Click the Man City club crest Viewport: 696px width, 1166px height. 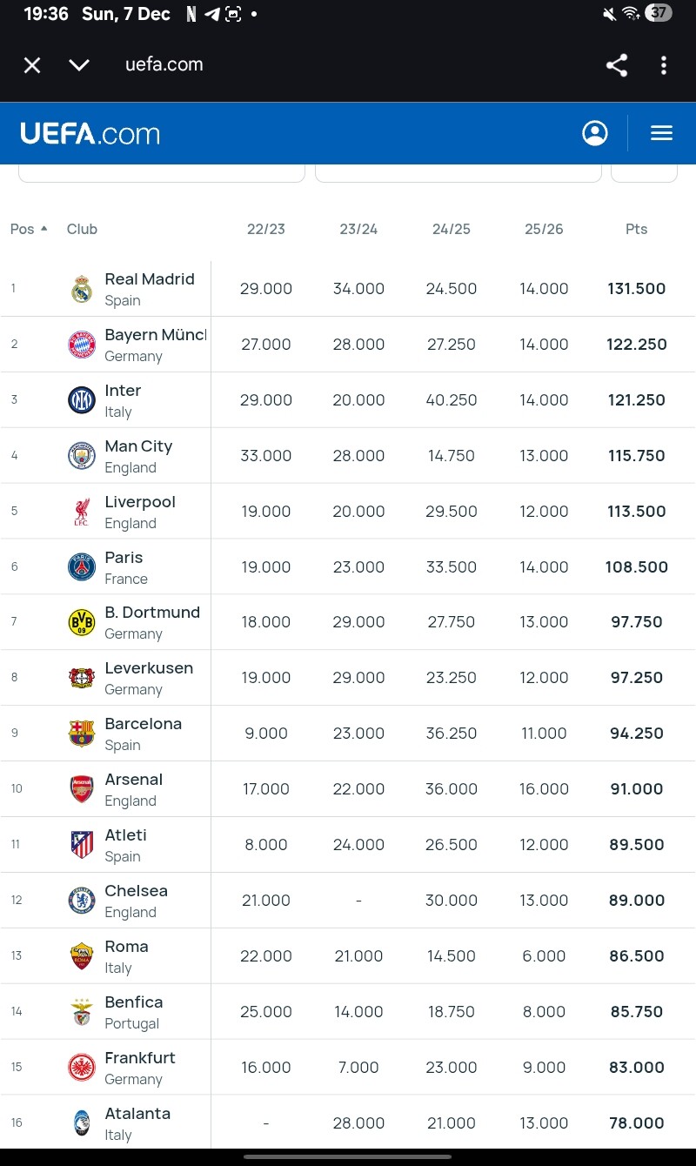point(82,456)
